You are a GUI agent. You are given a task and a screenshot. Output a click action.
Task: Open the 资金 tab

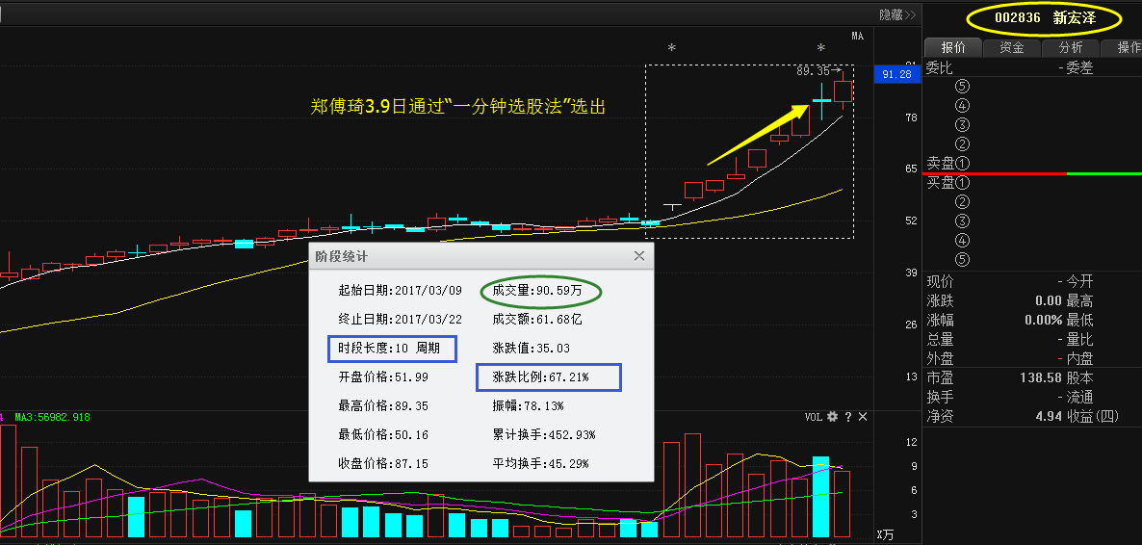pos(1012,47)
